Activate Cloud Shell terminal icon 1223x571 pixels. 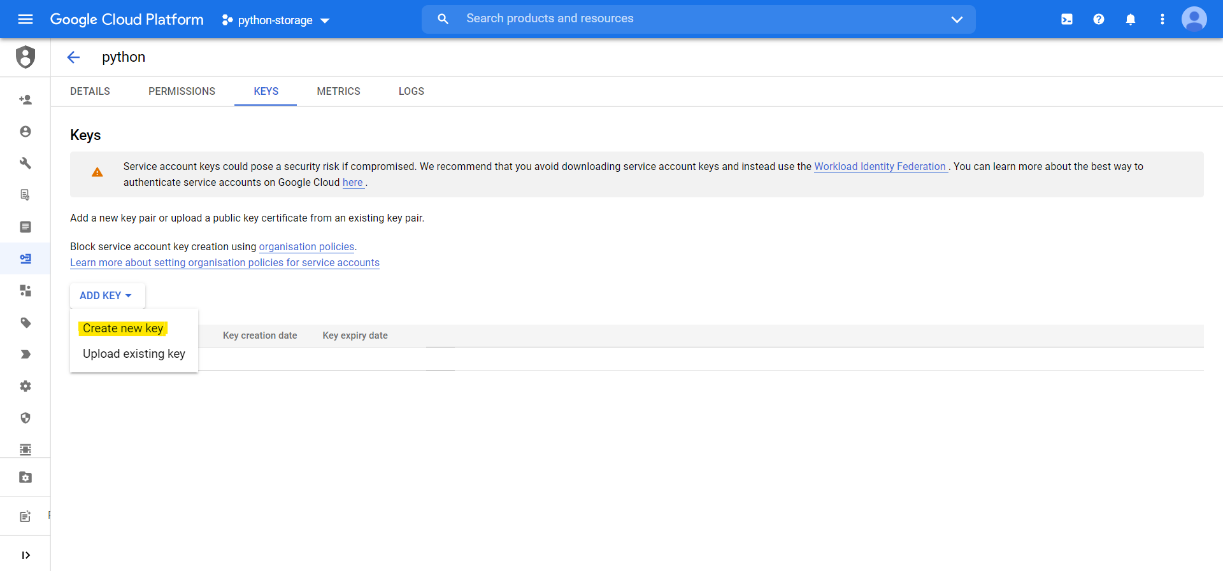point(1066,19)
